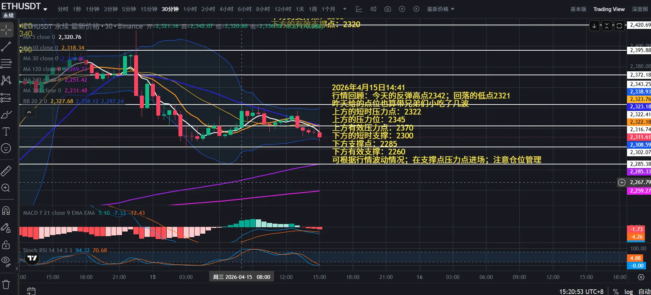Image resolution: width=651 pixels, height=295 pixels.
Task: Switch to 分时 interval
Action: pyautogui.click(x=63, y=9)
